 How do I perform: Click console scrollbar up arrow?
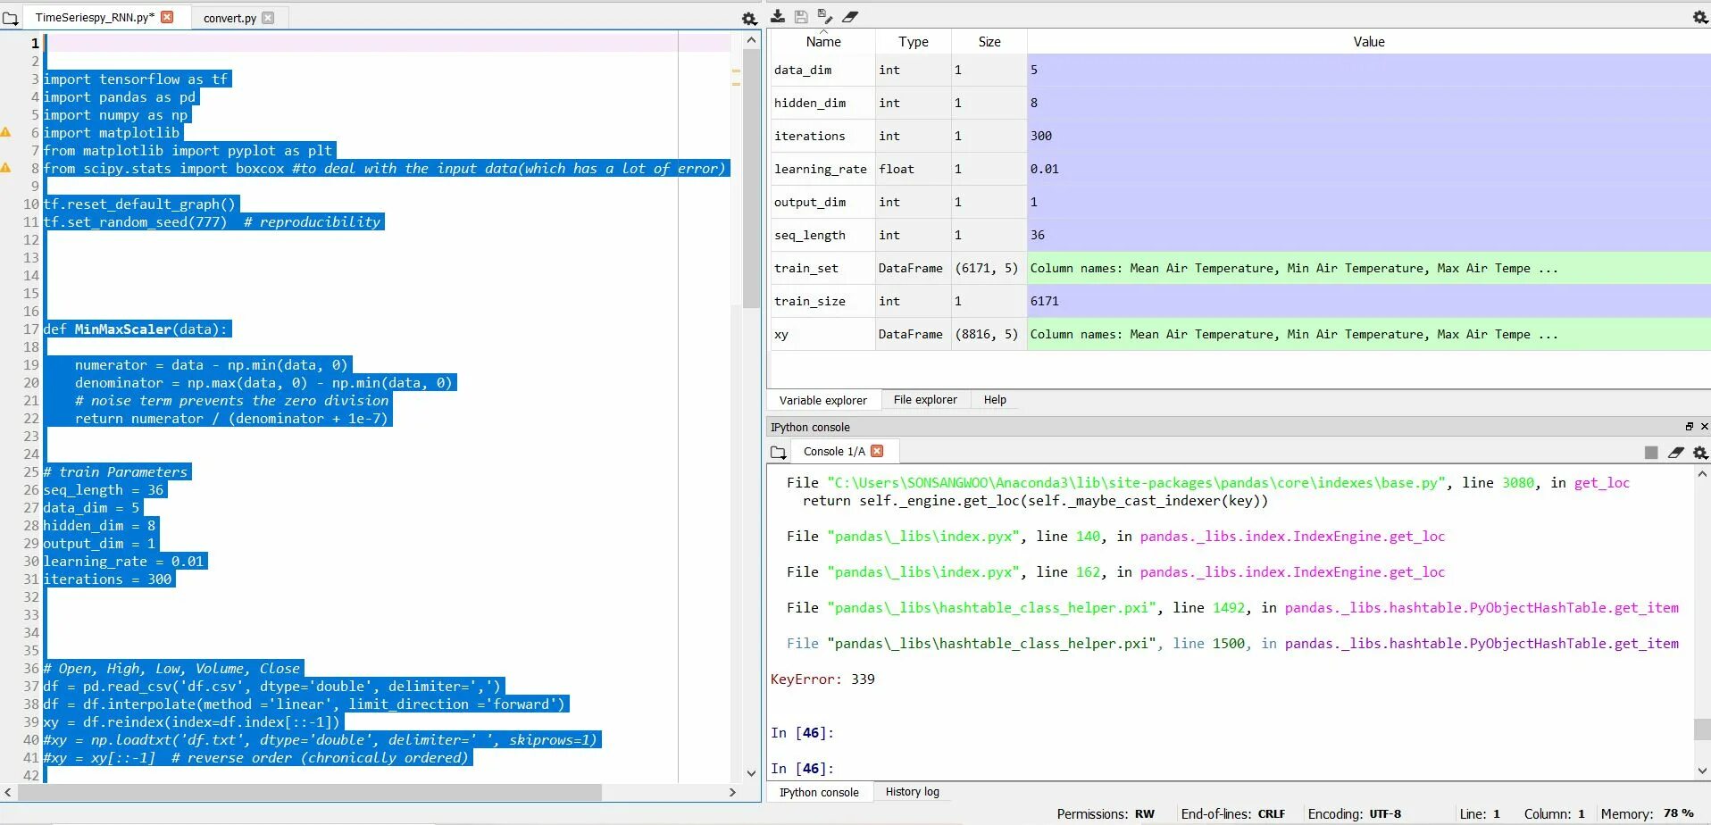click(1702, 474)
